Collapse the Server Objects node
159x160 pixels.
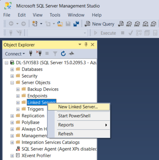(12, 83)
